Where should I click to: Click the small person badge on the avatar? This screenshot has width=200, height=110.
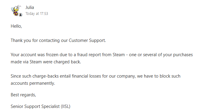point(20,15)
